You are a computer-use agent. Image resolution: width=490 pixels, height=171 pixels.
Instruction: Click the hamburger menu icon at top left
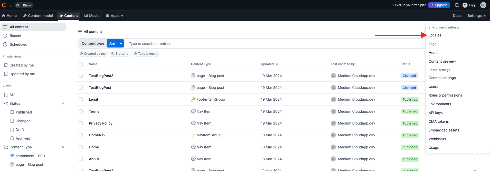click(x=11, y=5)
